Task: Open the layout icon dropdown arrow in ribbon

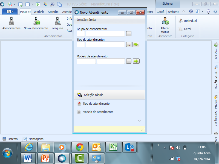Action: pyautogui.click(x=202, y=11)
